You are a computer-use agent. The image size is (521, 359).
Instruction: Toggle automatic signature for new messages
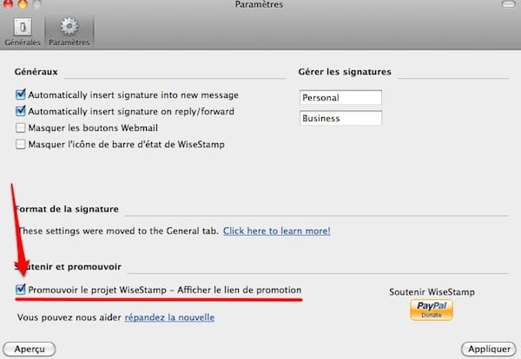(x=20, y=95)
